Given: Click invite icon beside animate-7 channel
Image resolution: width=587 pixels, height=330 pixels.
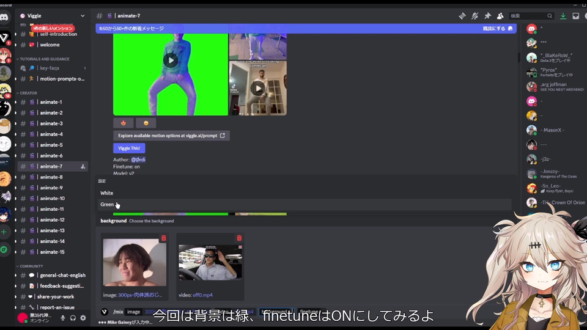Looking at the screenshot, I should point(83,166).
